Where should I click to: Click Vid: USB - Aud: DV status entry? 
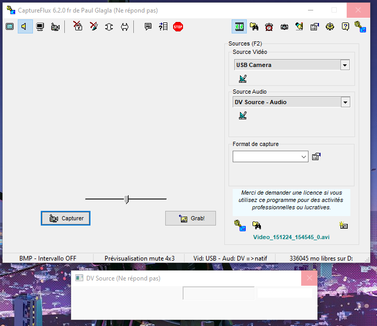click(230, 258)
